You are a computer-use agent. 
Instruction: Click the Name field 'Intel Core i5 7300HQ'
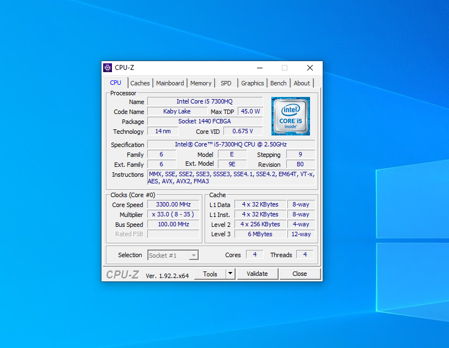205,101
